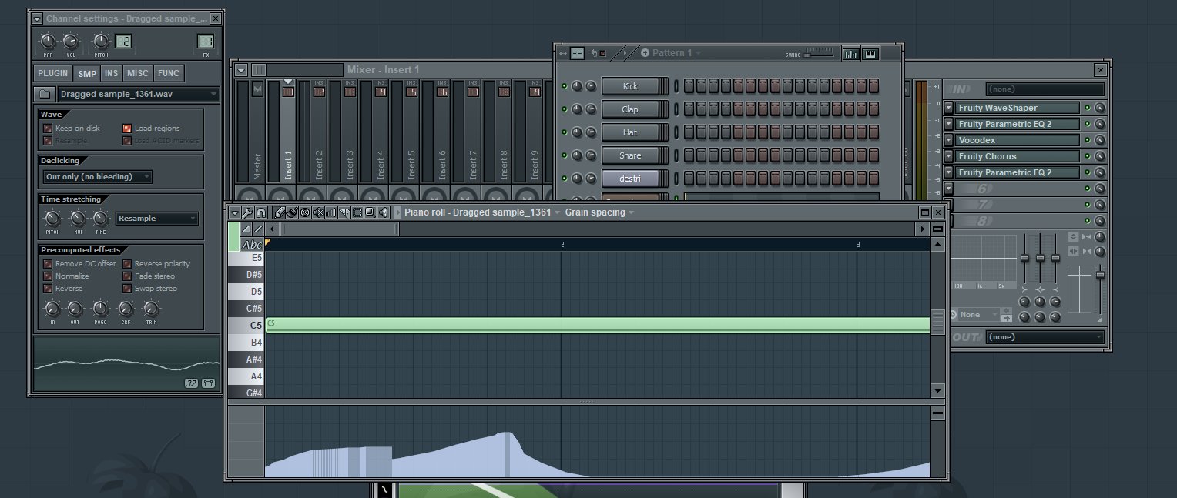The image size is (1177, 498).
Task: Click the 32-bit indicator in sample preview
Action: tap(192, 383)
